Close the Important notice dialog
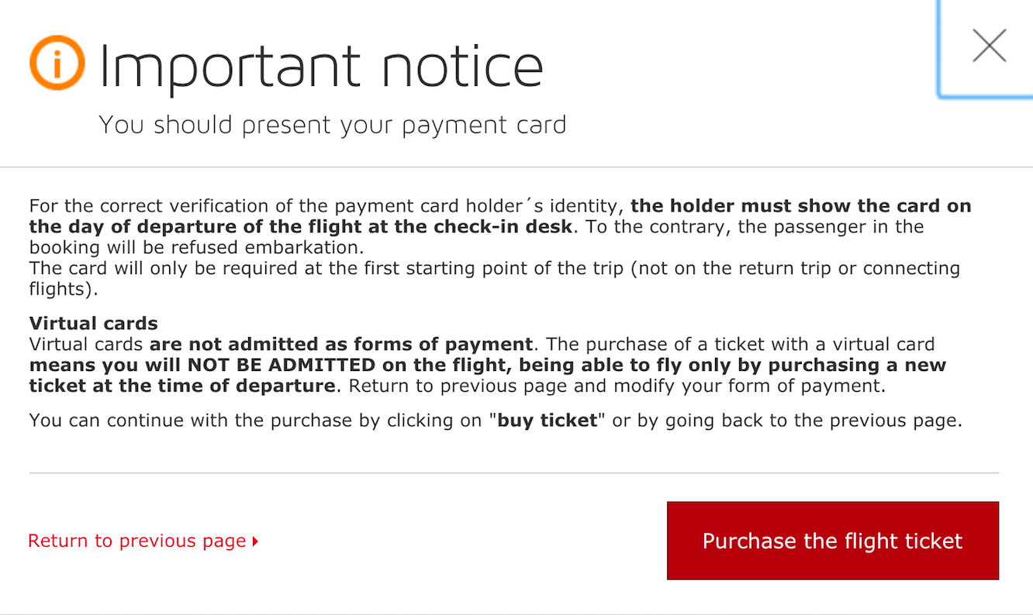Viewport: 1033px width, 615px height. tap(989, 46)
